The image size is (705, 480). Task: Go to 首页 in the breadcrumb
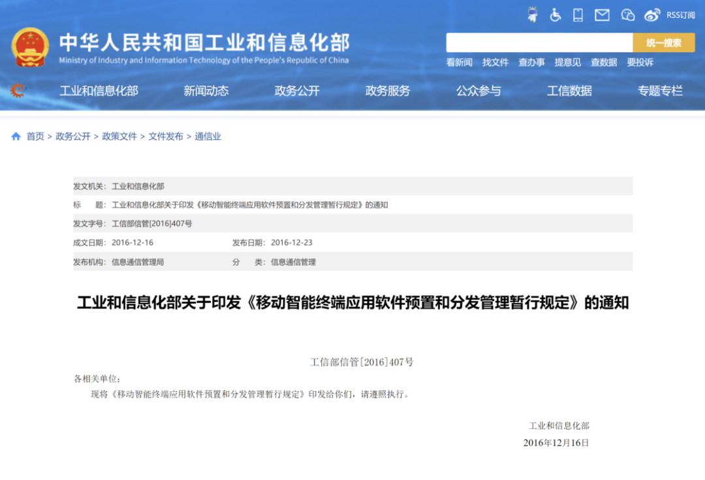click(35, 136)
